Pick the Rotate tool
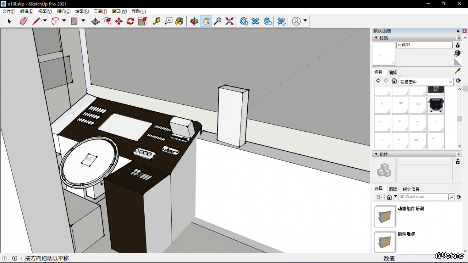 pos(130,21)
